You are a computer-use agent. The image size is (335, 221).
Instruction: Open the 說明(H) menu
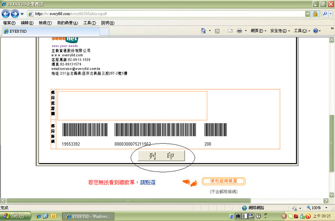pos(108,23)
